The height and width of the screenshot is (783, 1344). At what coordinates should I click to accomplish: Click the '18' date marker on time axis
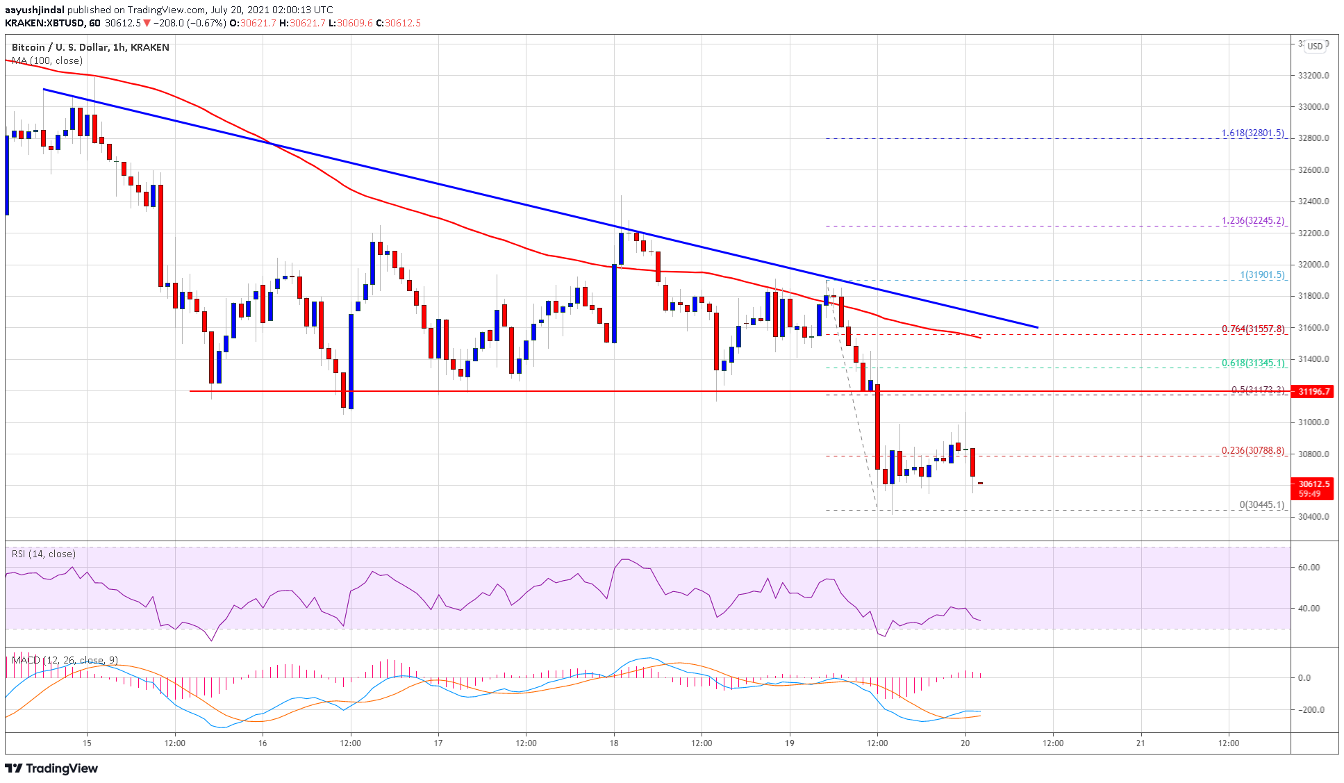pyautogui.click(x=614, y=743)
